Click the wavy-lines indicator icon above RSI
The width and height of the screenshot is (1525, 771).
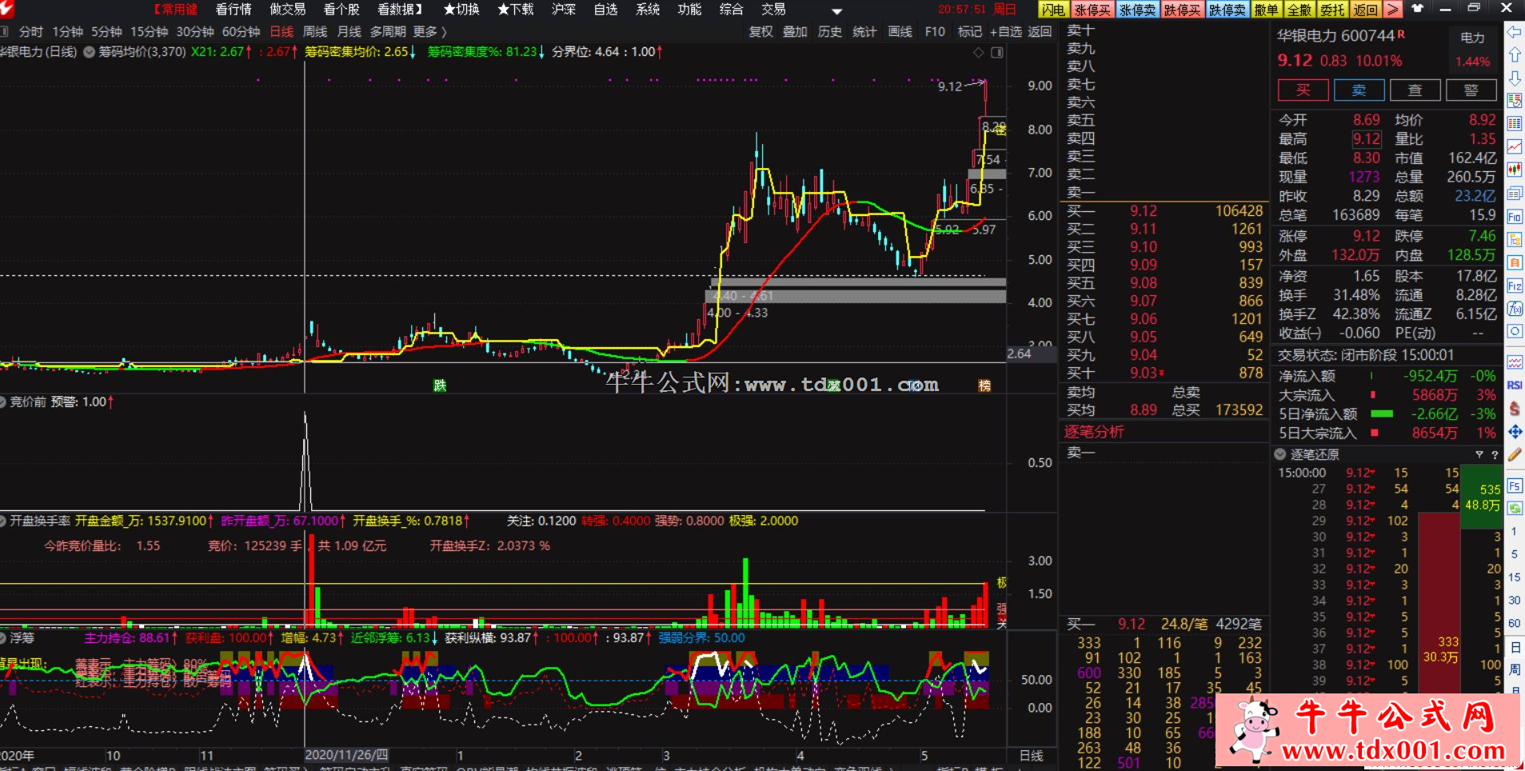click(1515, 362)
